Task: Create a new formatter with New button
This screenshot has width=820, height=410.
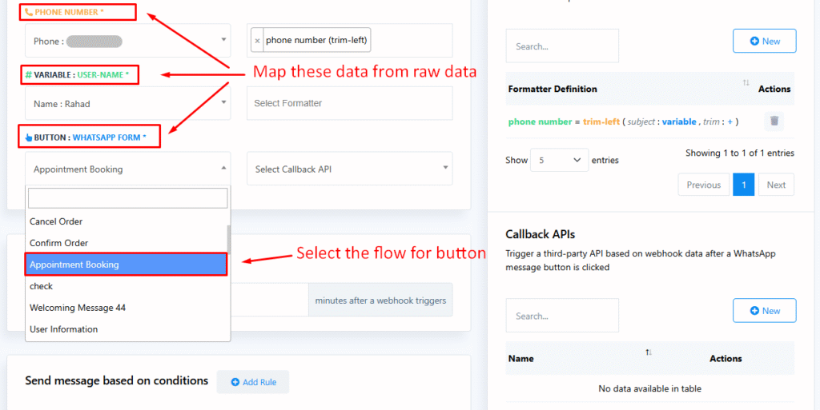Action: click(x=765, y=41)
